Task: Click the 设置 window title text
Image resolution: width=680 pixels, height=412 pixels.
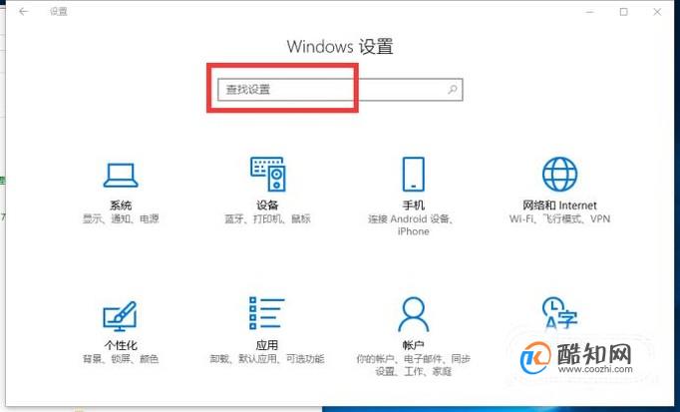Action: (x=59, y=12)
